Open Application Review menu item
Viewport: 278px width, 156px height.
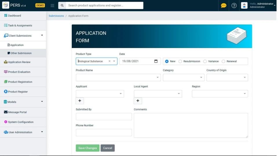click(x=23, y=62)
